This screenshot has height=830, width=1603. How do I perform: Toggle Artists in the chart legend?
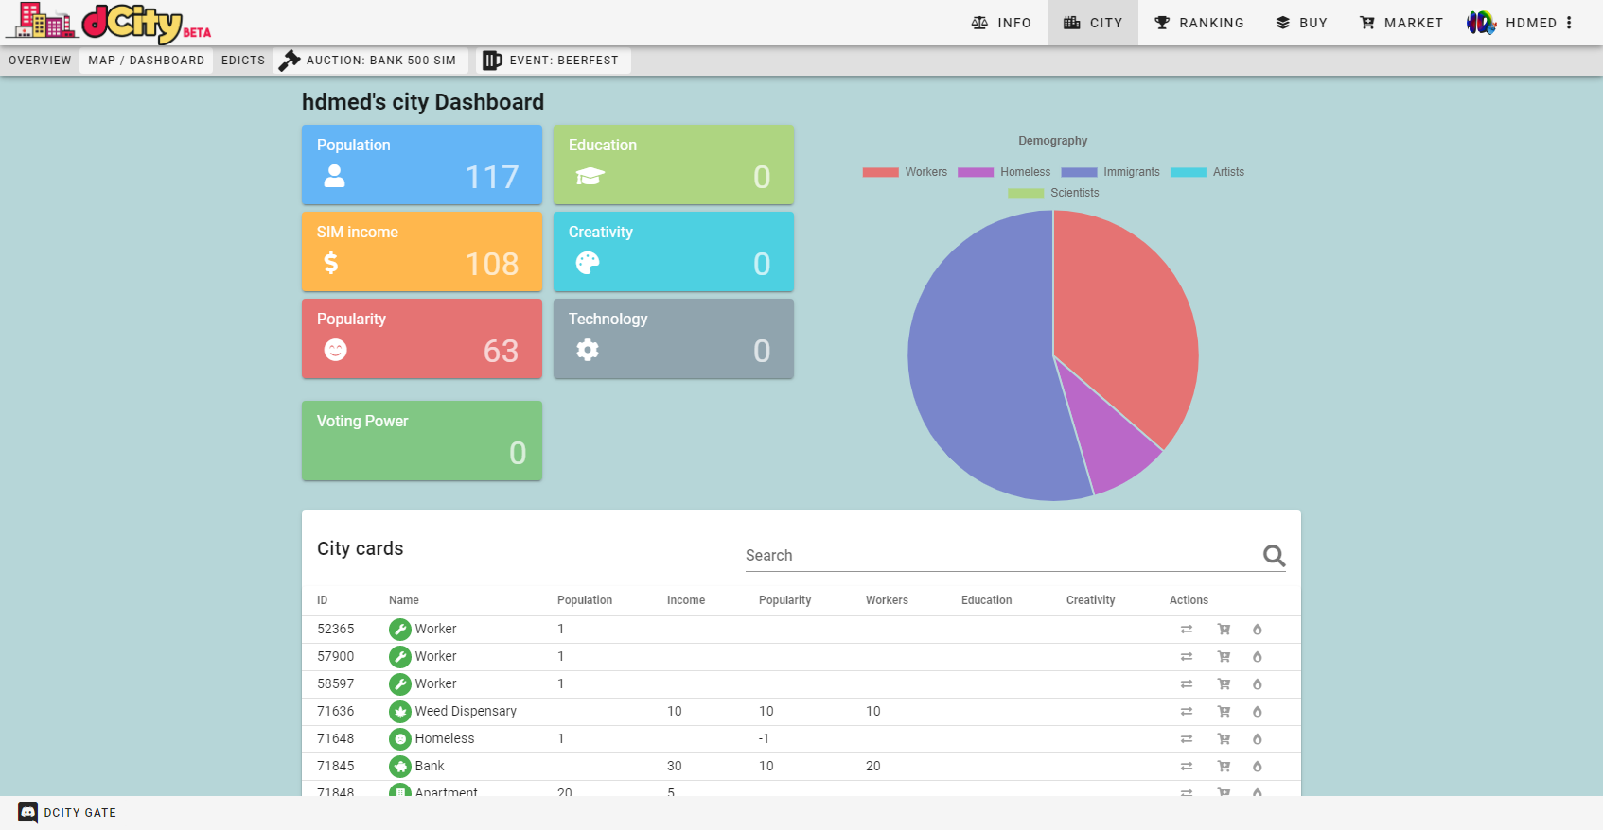[x=1207, y=172]
